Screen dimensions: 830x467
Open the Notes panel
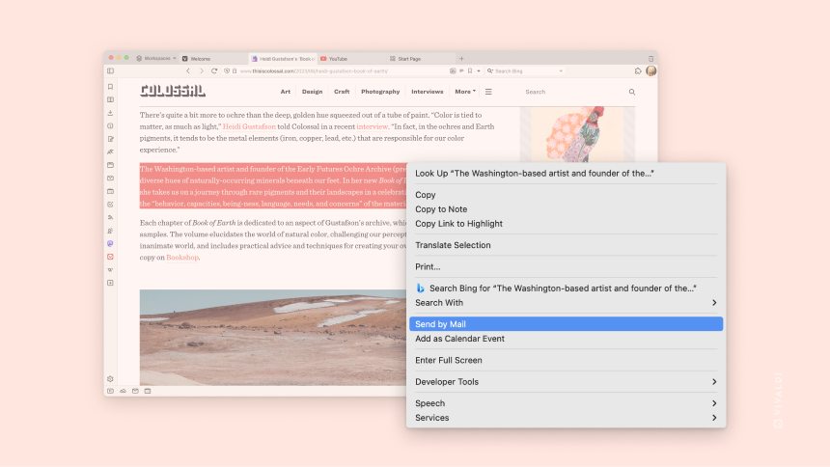click(110, 139)
